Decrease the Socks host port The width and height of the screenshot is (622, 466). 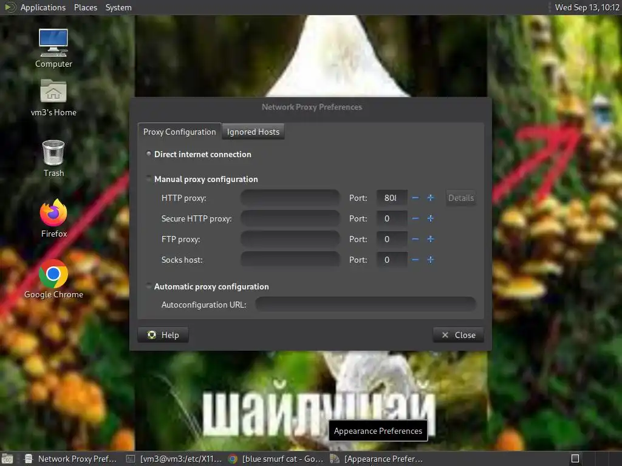[415, 260]
